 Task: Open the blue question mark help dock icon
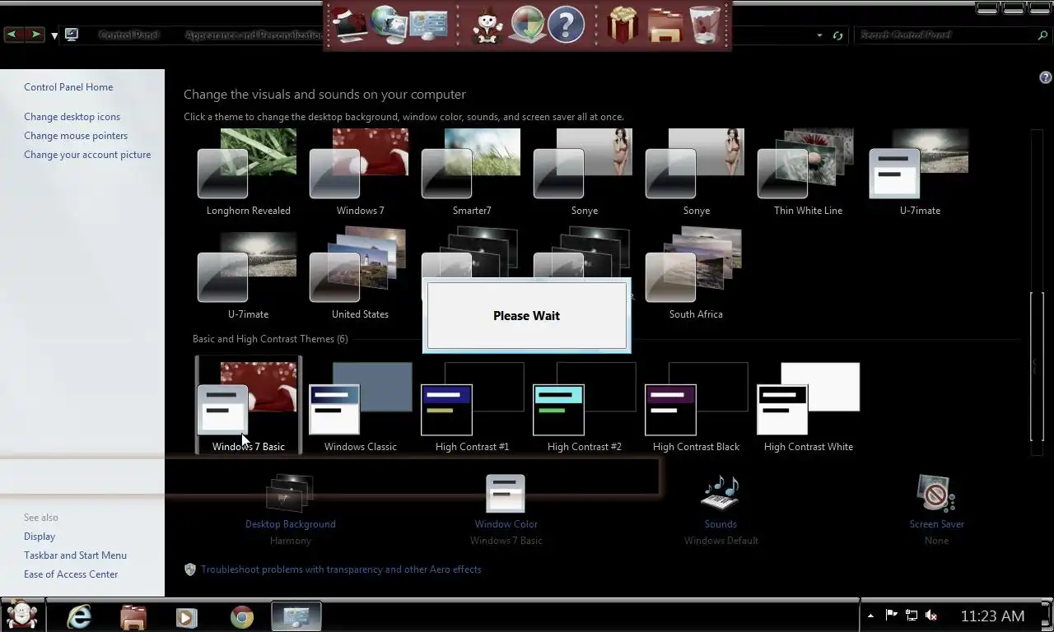coord(566,26)
